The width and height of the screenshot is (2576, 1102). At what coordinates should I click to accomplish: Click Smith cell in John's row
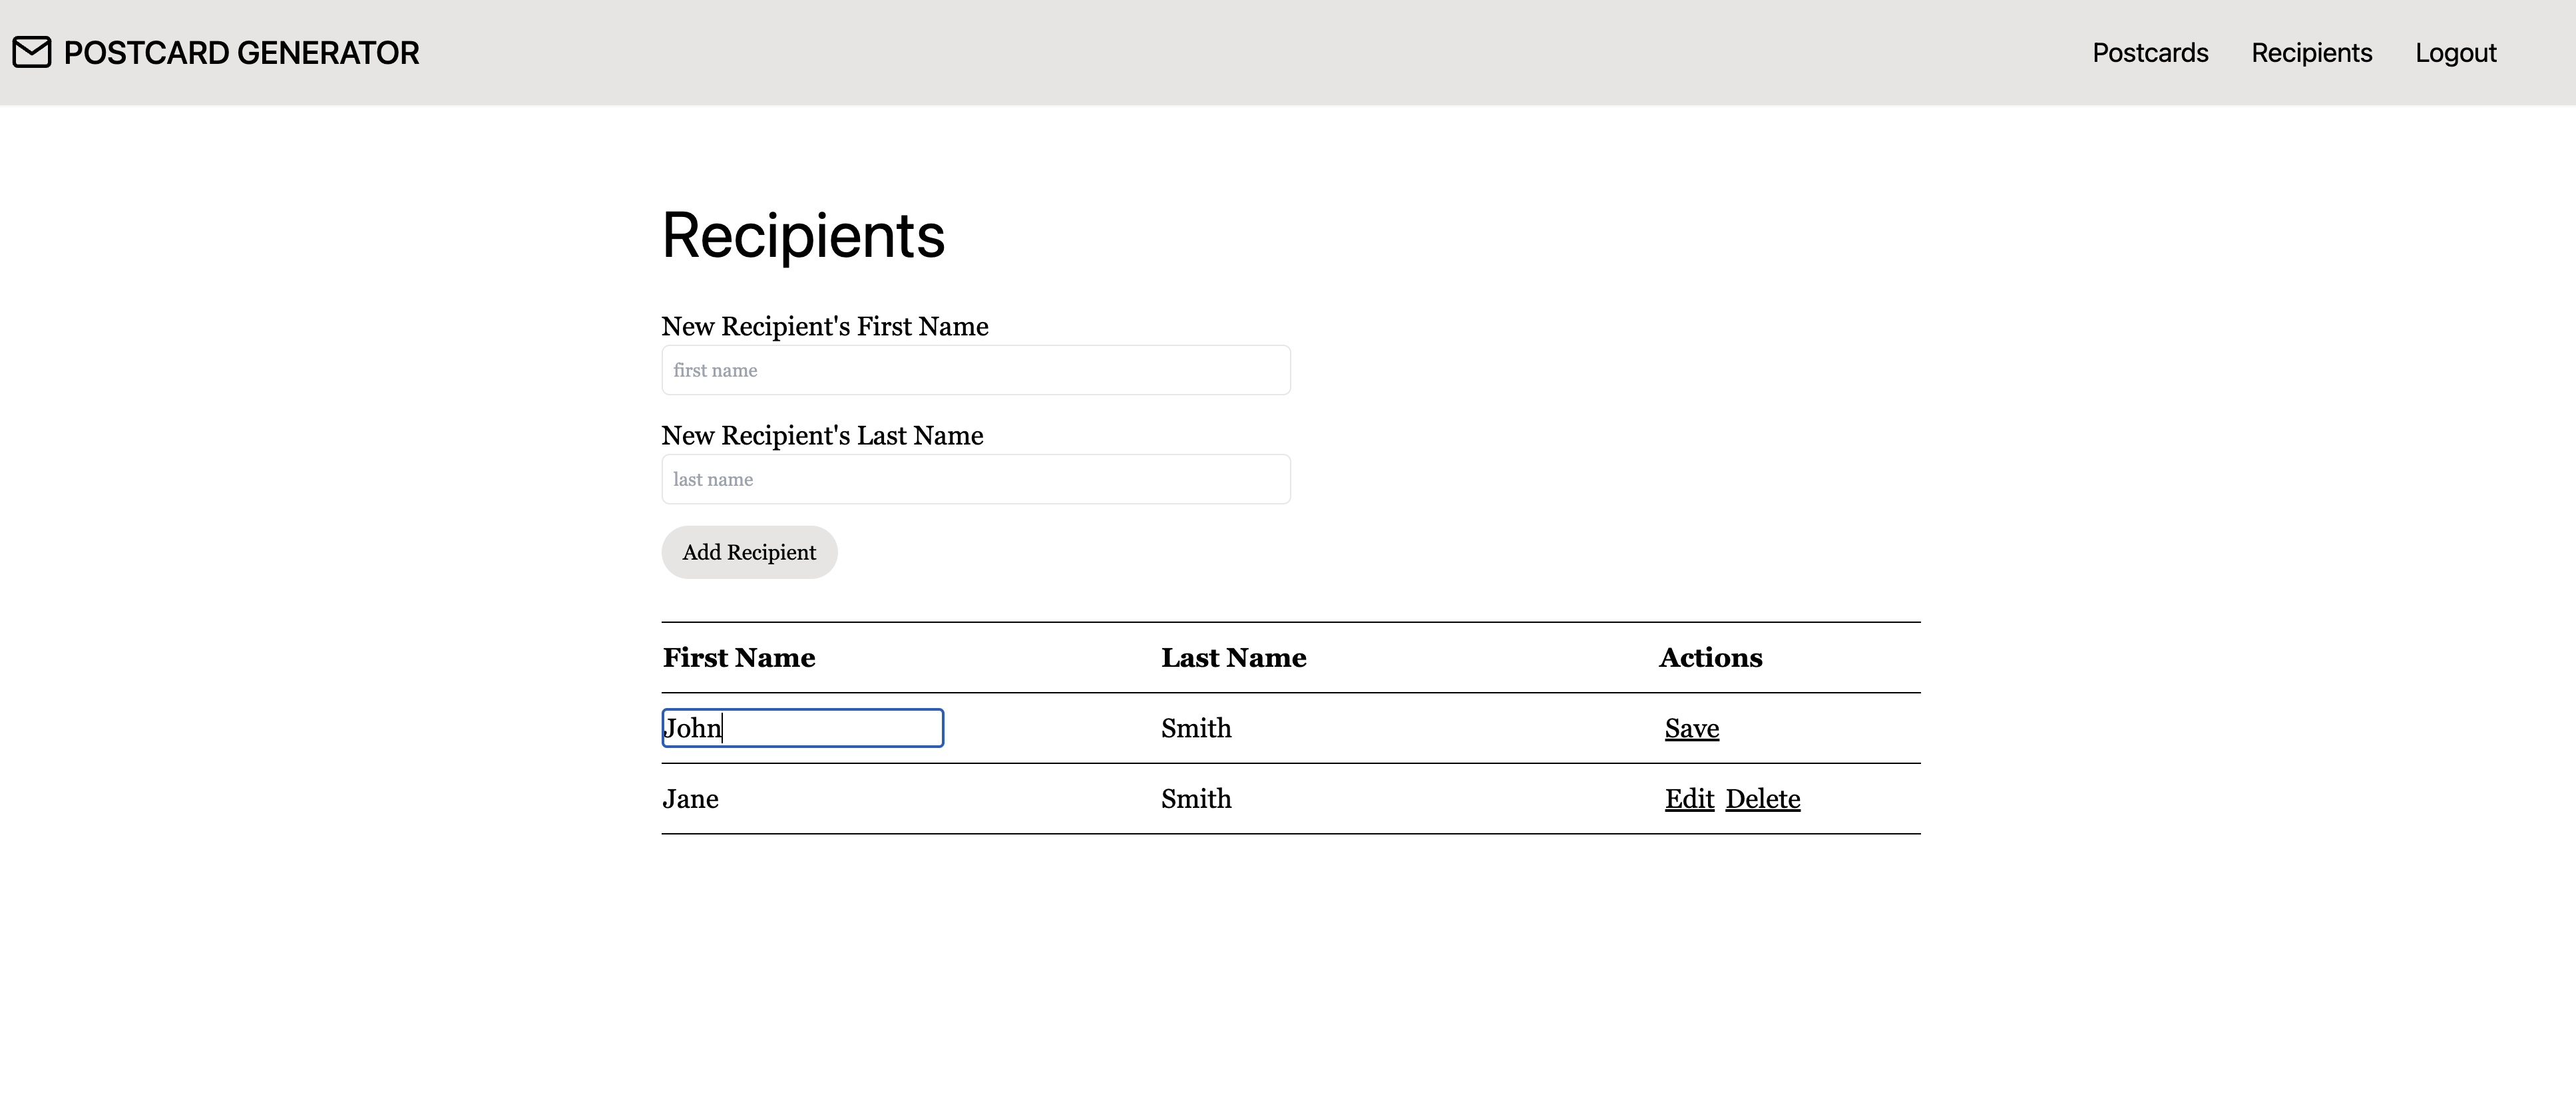click(1196, 728)
